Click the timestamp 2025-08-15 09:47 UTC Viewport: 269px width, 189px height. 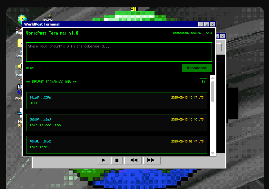tap(187, 142)
